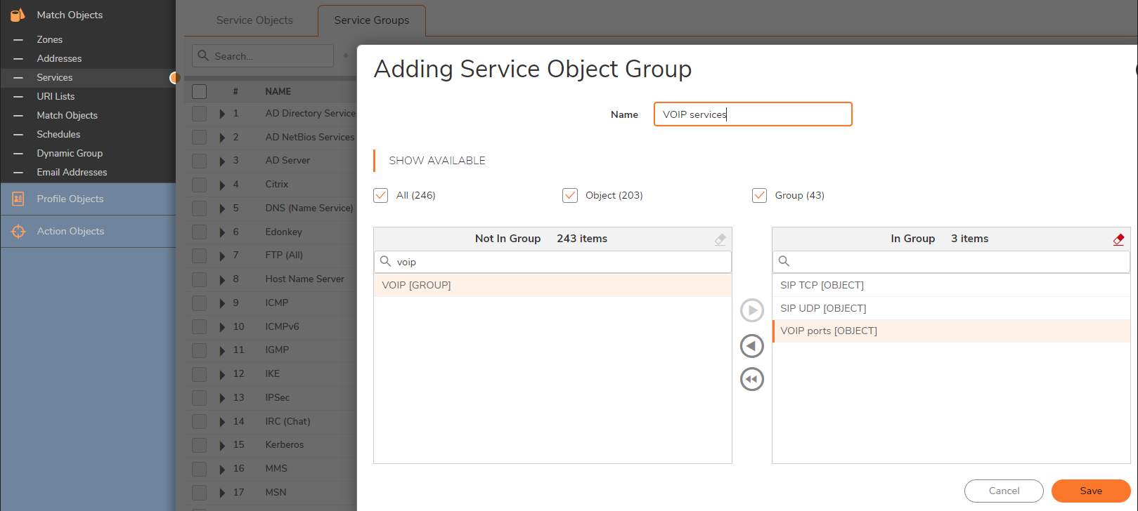
Task: Open URI Lists in the sidebar
Action: 56,96
